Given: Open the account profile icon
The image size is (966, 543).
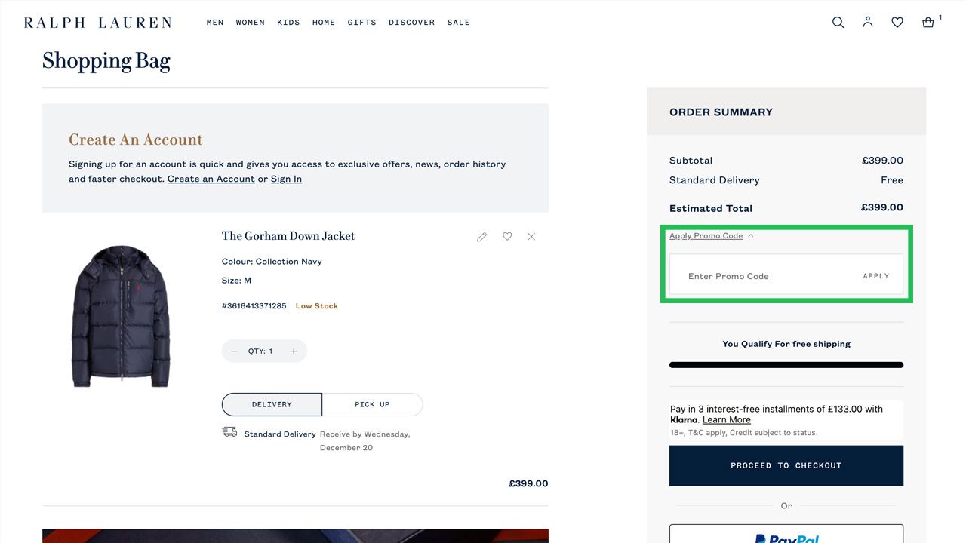Looking at the screenshot, I should coord(868,23).
